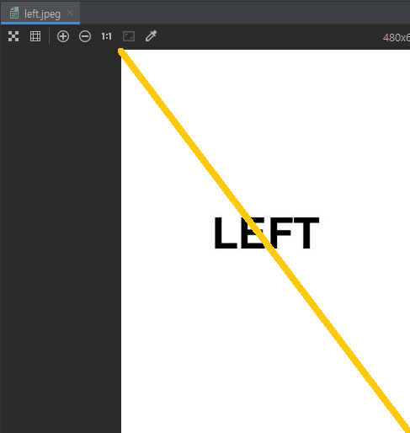Viewport: 410px width, 433px height.
Task: Close the left.jpeg tab
Action: click(x=70, y=13)
